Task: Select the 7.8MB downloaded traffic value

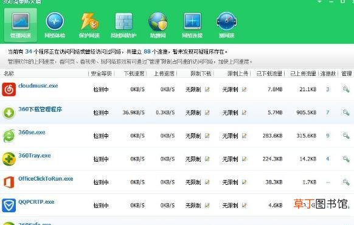Action: coord(275,89)
